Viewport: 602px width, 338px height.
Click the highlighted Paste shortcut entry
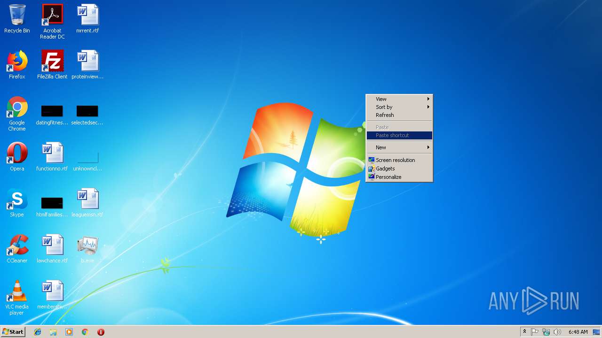399,135
